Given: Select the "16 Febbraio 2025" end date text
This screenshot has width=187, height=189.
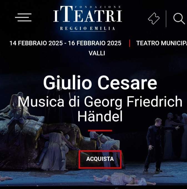Looking at the screenshot, I should 95,43.
